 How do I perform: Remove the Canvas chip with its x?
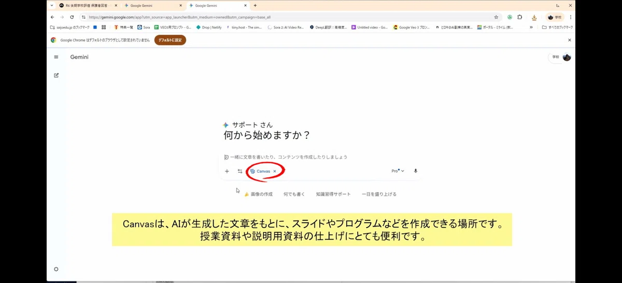pos(275,171)
